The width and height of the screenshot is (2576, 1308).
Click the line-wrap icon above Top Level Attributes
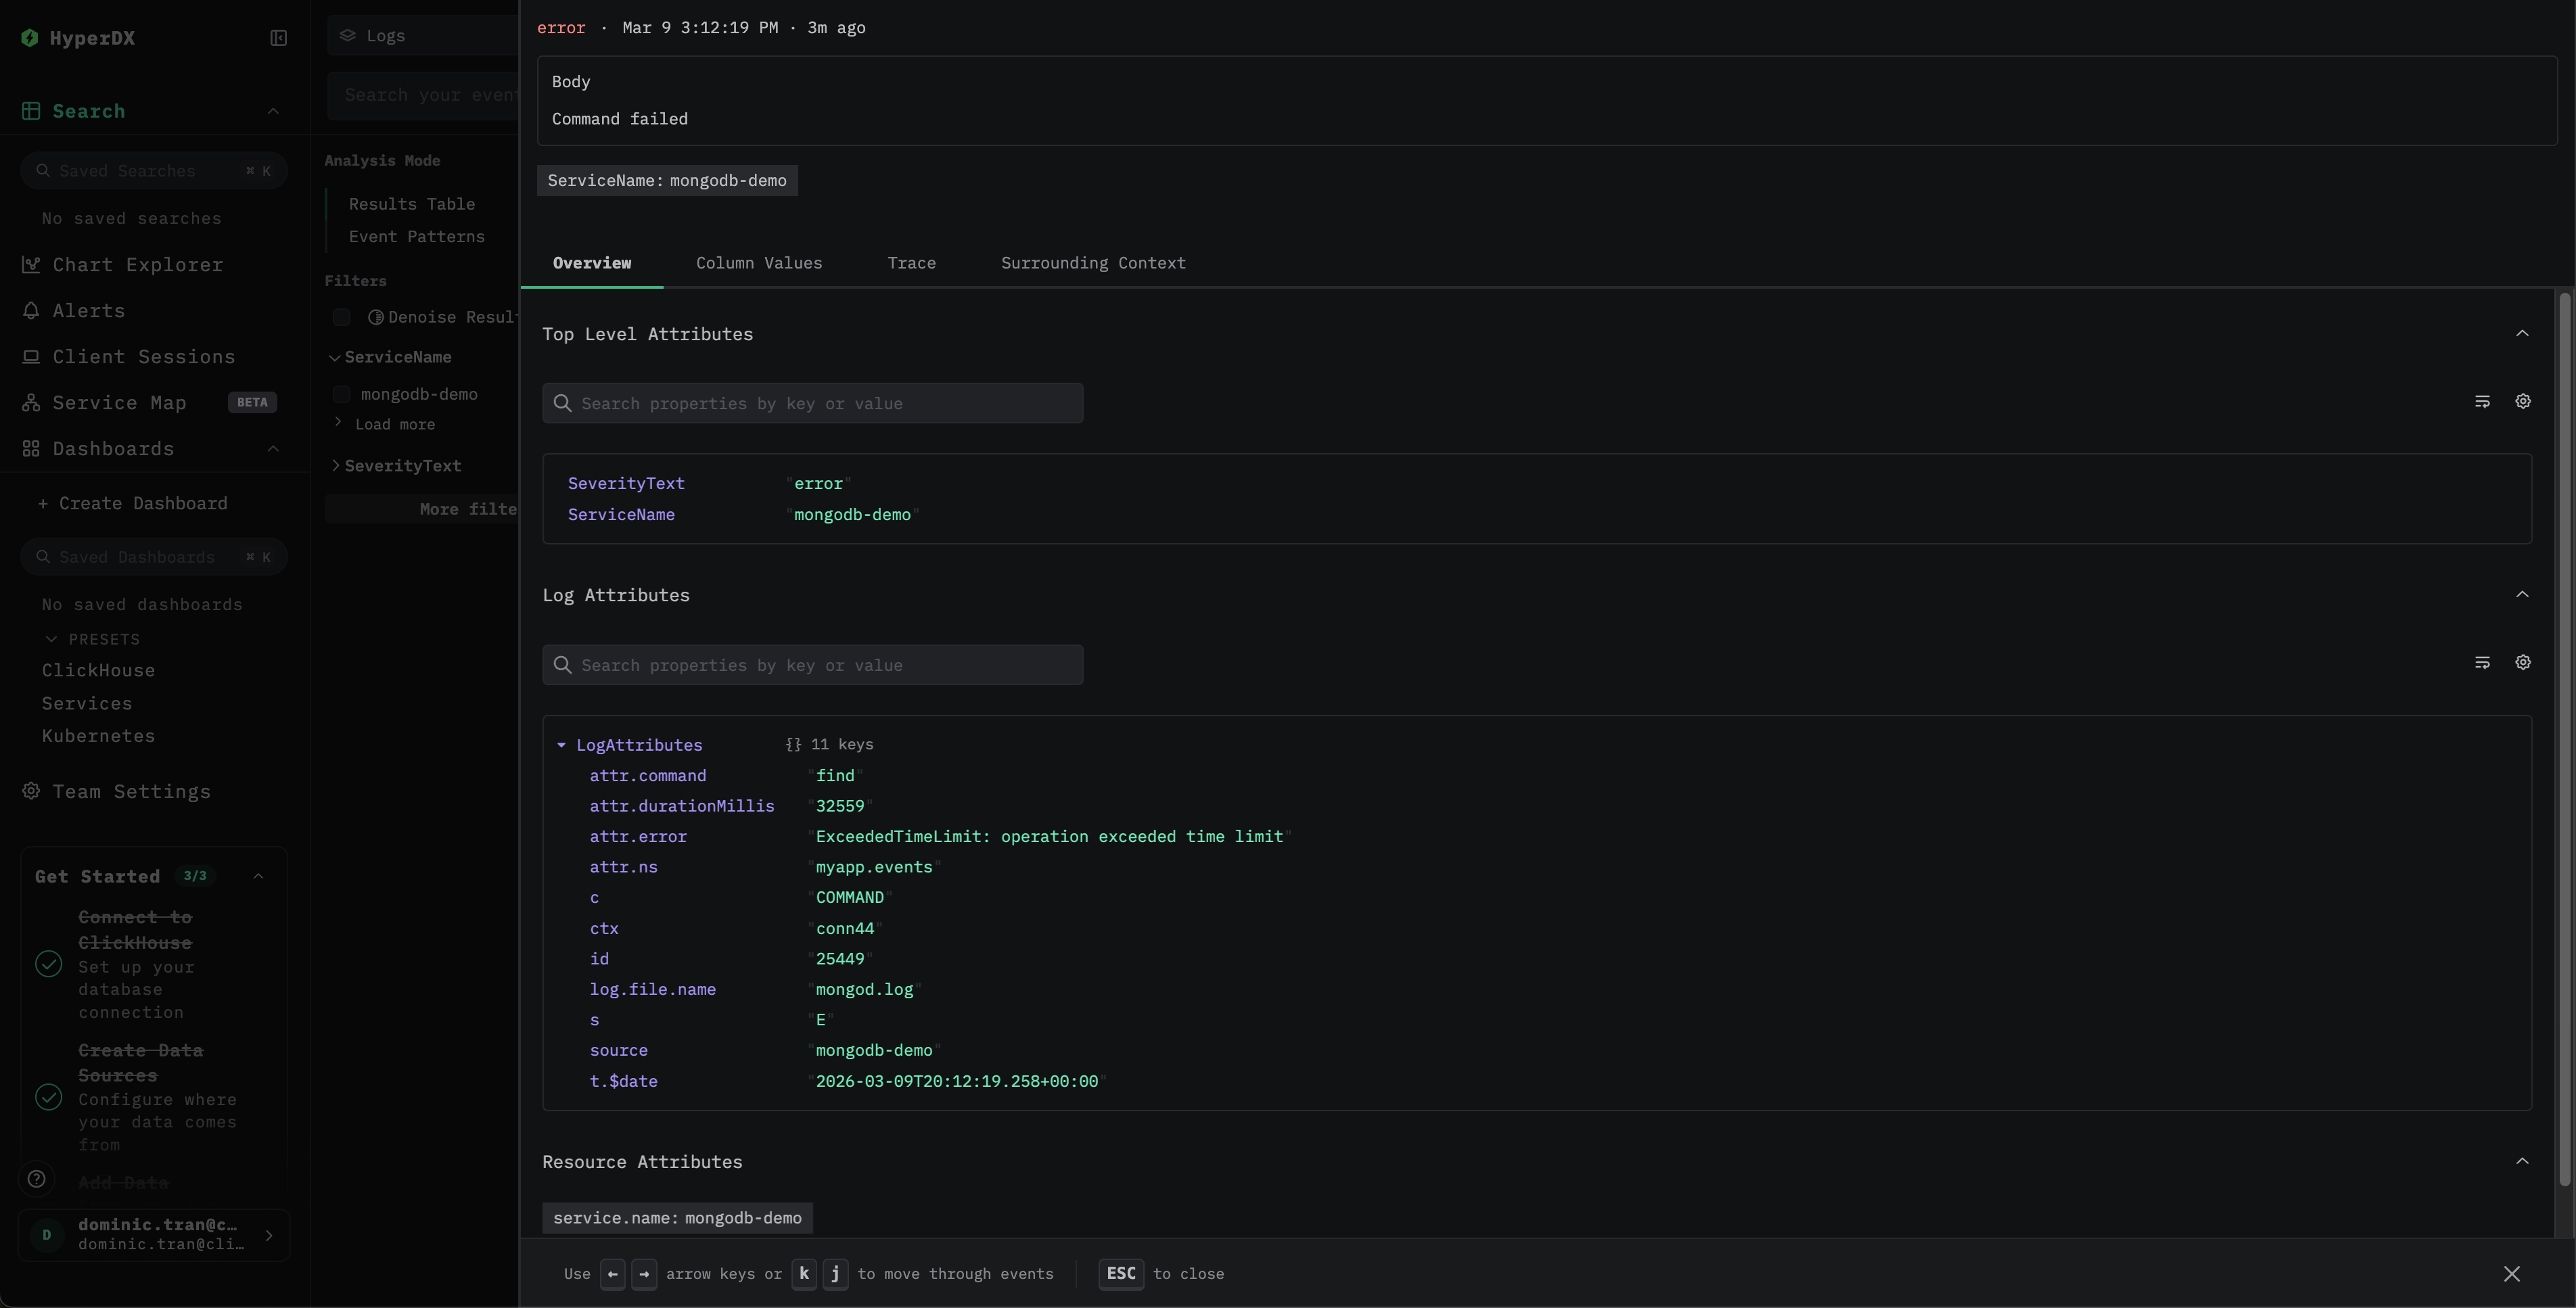click(x=2483, y=401)
